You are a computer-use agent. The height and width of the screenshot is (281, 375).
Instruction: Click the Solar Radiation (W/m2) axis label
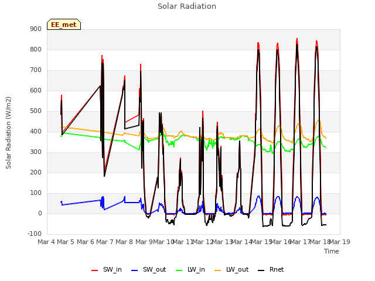point(8,133)
